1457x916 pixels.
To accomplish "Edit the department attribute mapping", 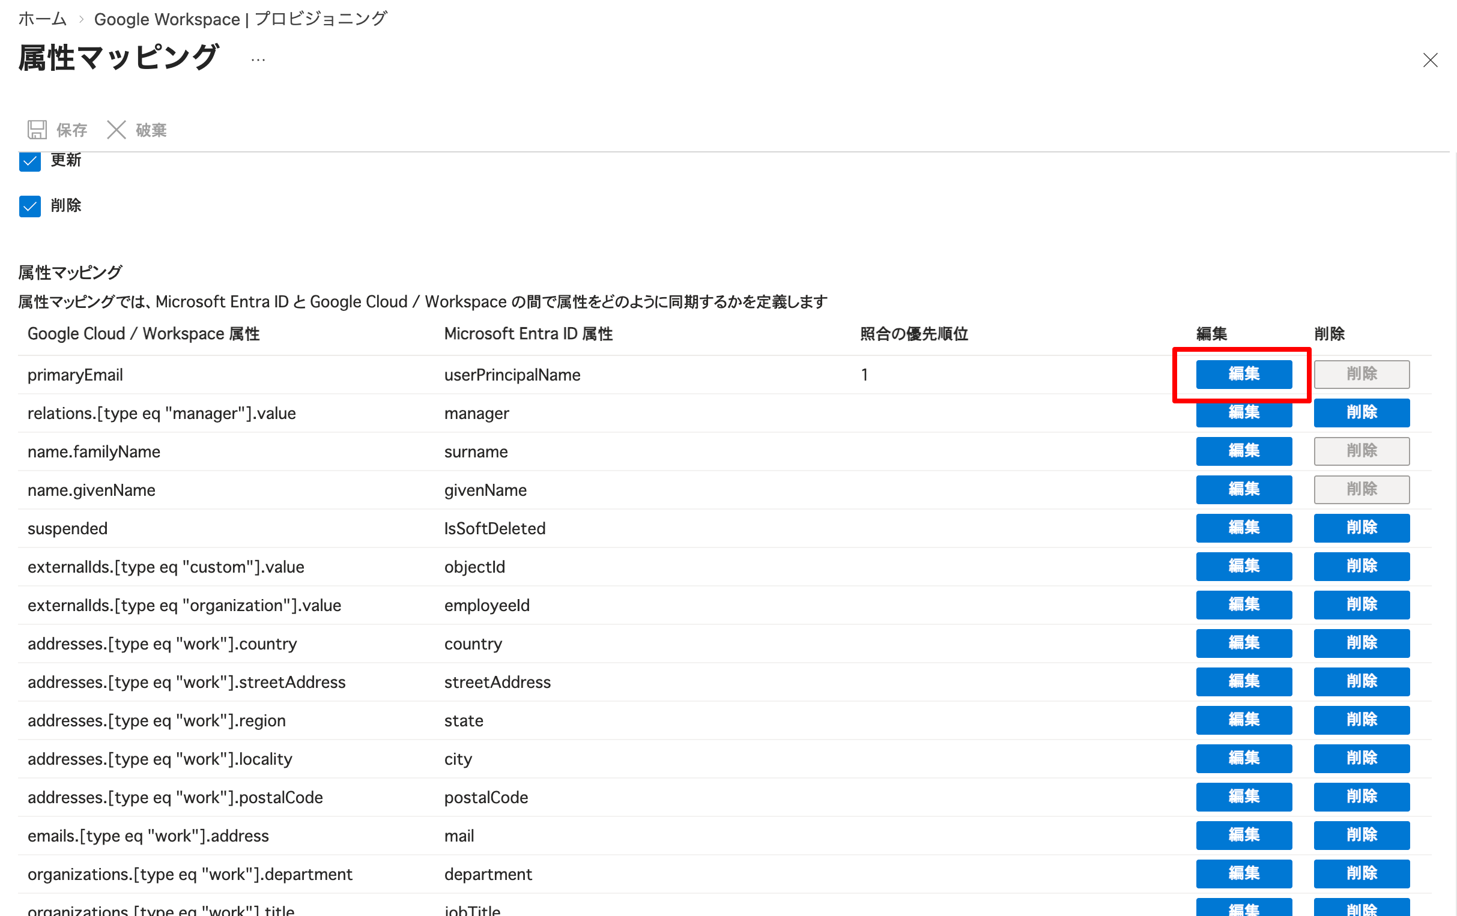I will pos(1243,873).
